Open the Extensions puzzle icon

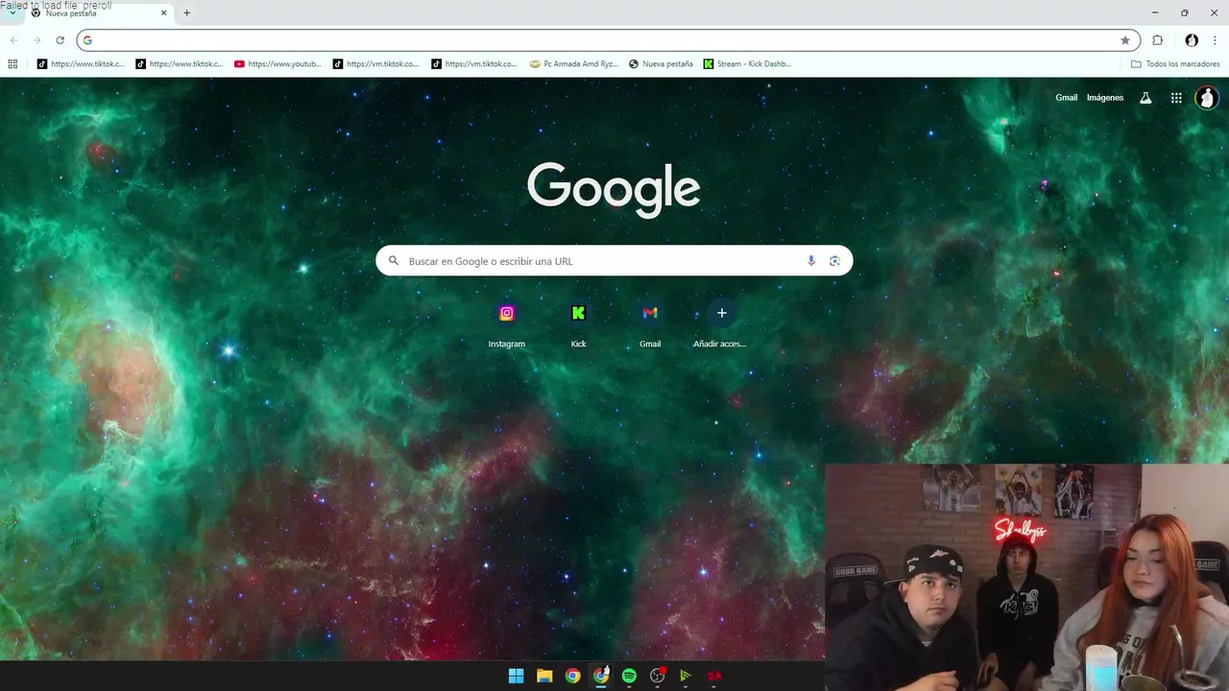(1158, 40)
